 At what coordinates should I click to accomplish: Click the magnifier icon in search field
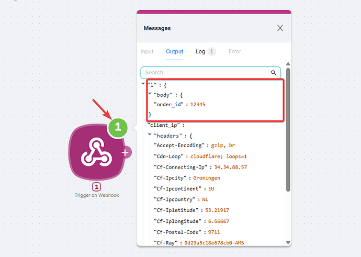(x=273, y=73)
